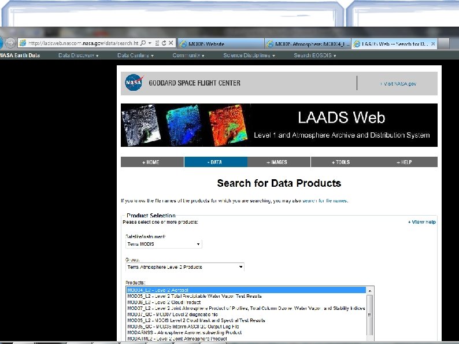Open the Satellite/Instrument Terra MODIS dropdown

click(x=164, y=244)
